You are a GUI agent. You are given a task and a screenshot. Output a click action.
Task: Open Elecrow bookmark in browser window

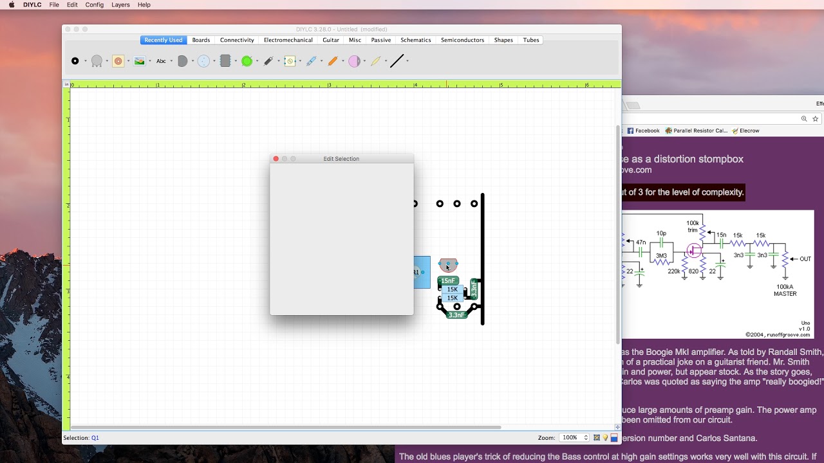point(745,131)
